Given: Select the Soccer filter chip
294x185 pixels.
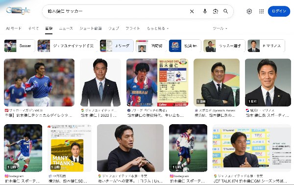Looking at the screenshot, I should point(20,46).
